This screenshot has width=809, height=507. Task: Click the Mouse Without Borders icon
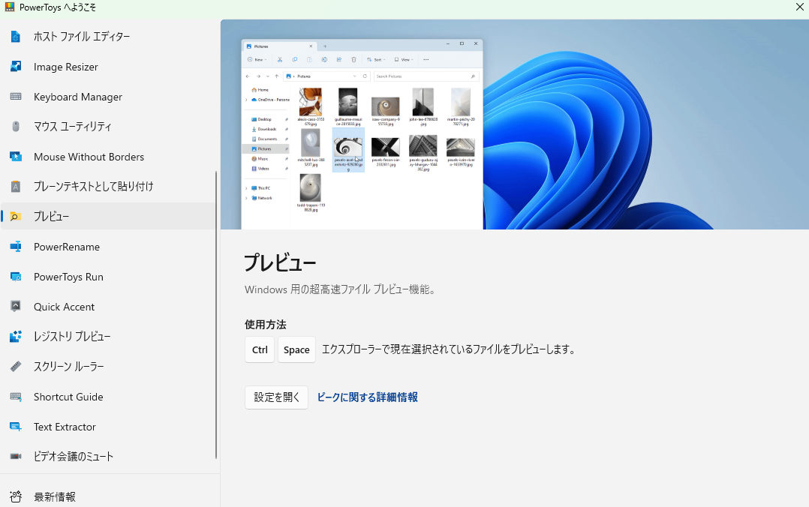point(16,156)
